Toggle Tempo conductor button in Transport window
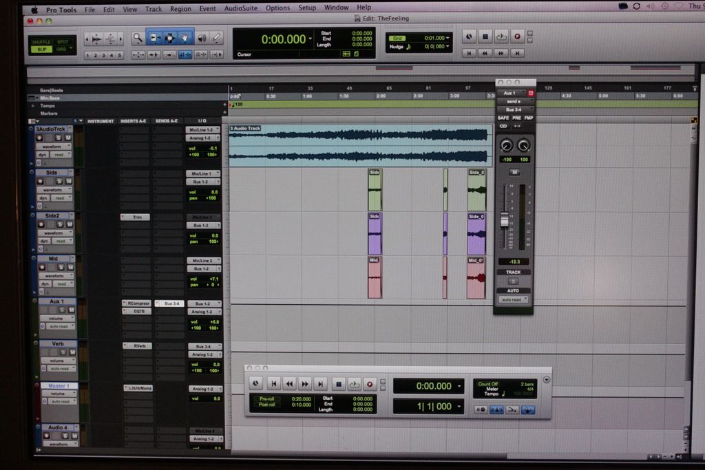The image size is (705, 470). (x=528, y=410)
